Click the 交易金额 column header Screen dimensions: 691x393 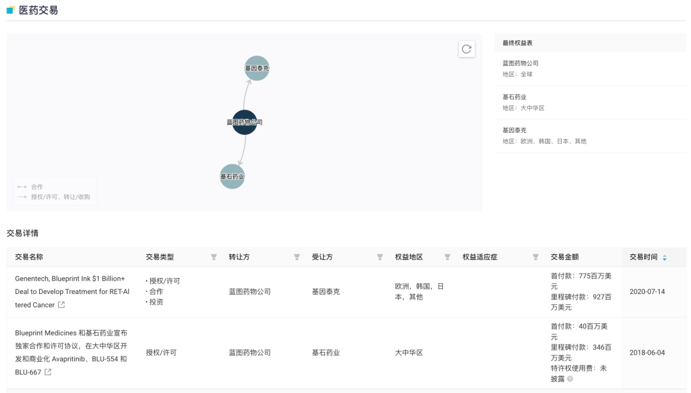point(564,257)
